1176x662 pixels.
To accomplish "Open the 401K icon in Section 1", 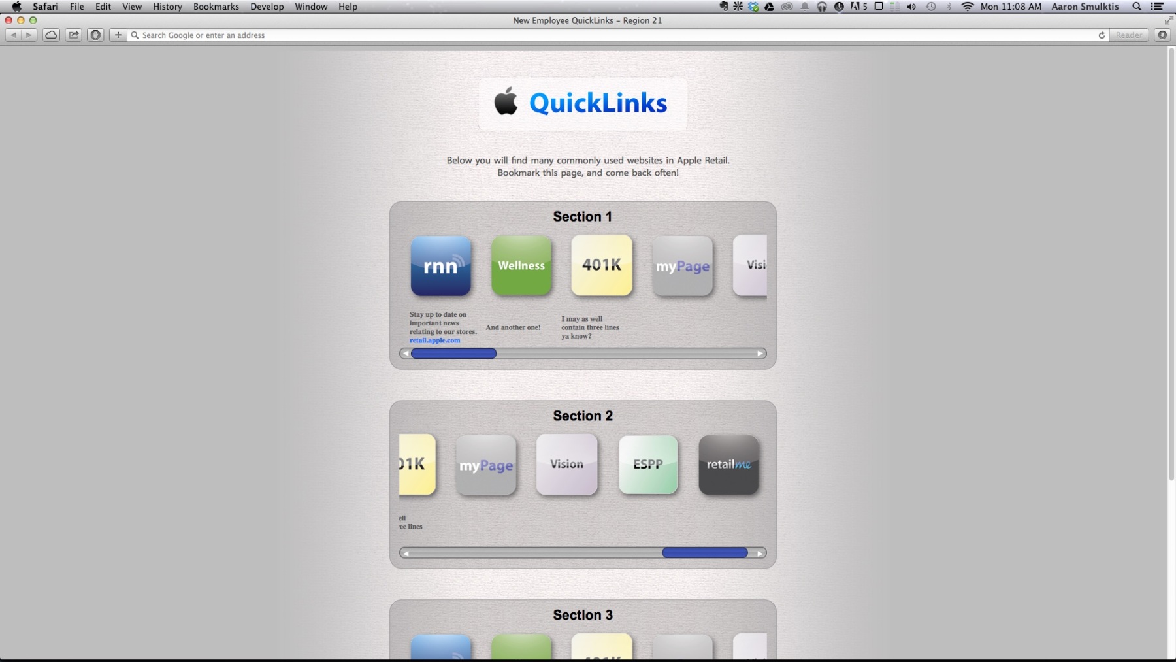I will point(601,265).
